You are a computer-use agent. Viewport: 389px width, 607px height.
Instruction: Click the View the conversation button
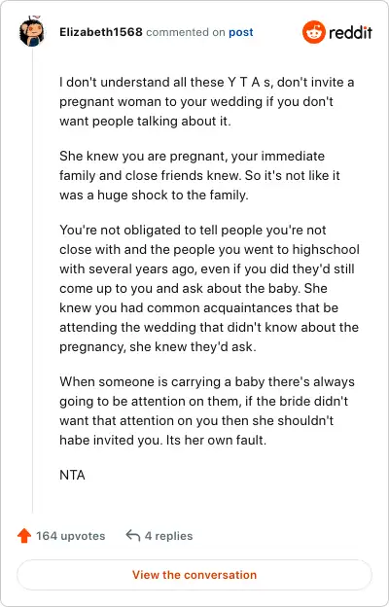(194, 575)
